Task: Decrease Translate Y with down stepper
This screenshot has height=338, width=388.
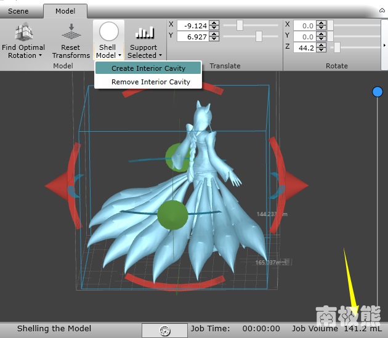Action: (x=214, y=39)
